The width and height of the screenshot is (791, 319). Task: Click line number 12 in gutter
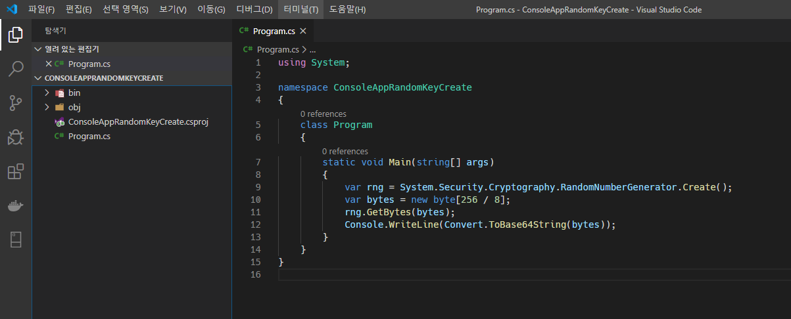(x=255, y=224)
